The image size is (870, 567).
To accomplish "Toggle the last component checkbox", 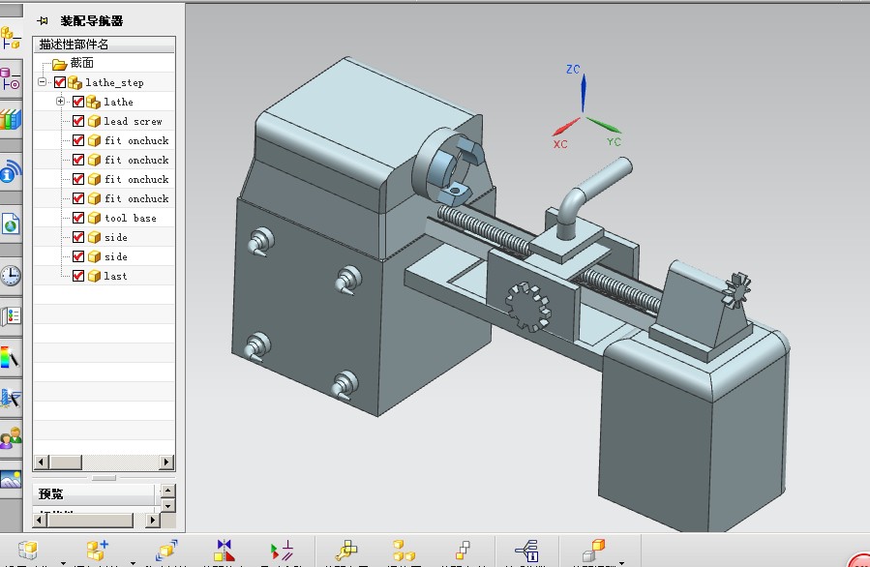I will pos(78,276).
